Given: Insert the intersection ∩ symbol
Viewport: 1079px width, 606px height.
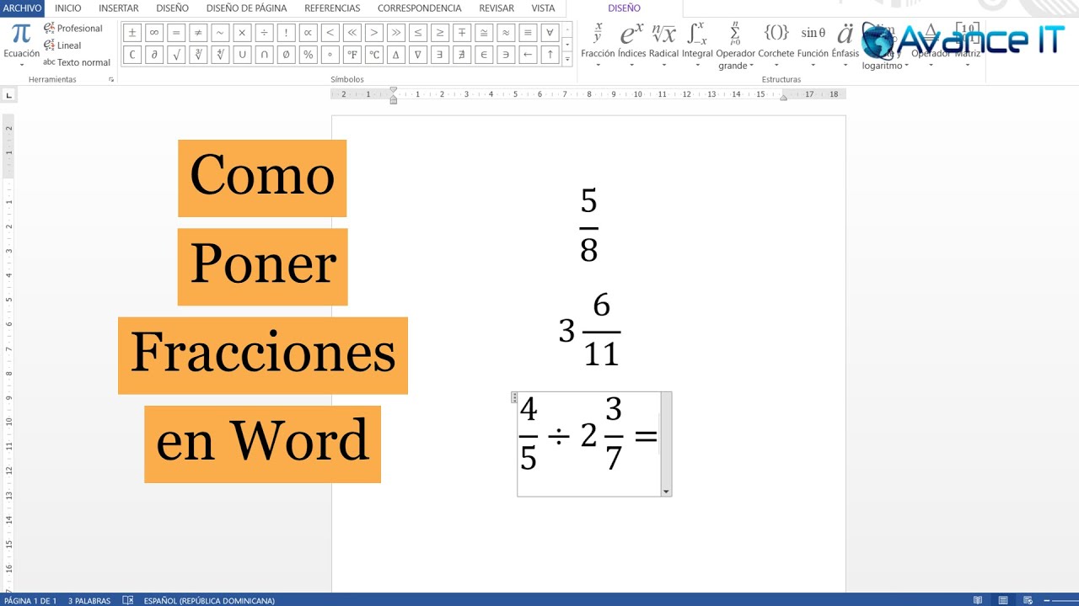Looking at the screenshot, I should pyautogui.click(x=264, y=55).
